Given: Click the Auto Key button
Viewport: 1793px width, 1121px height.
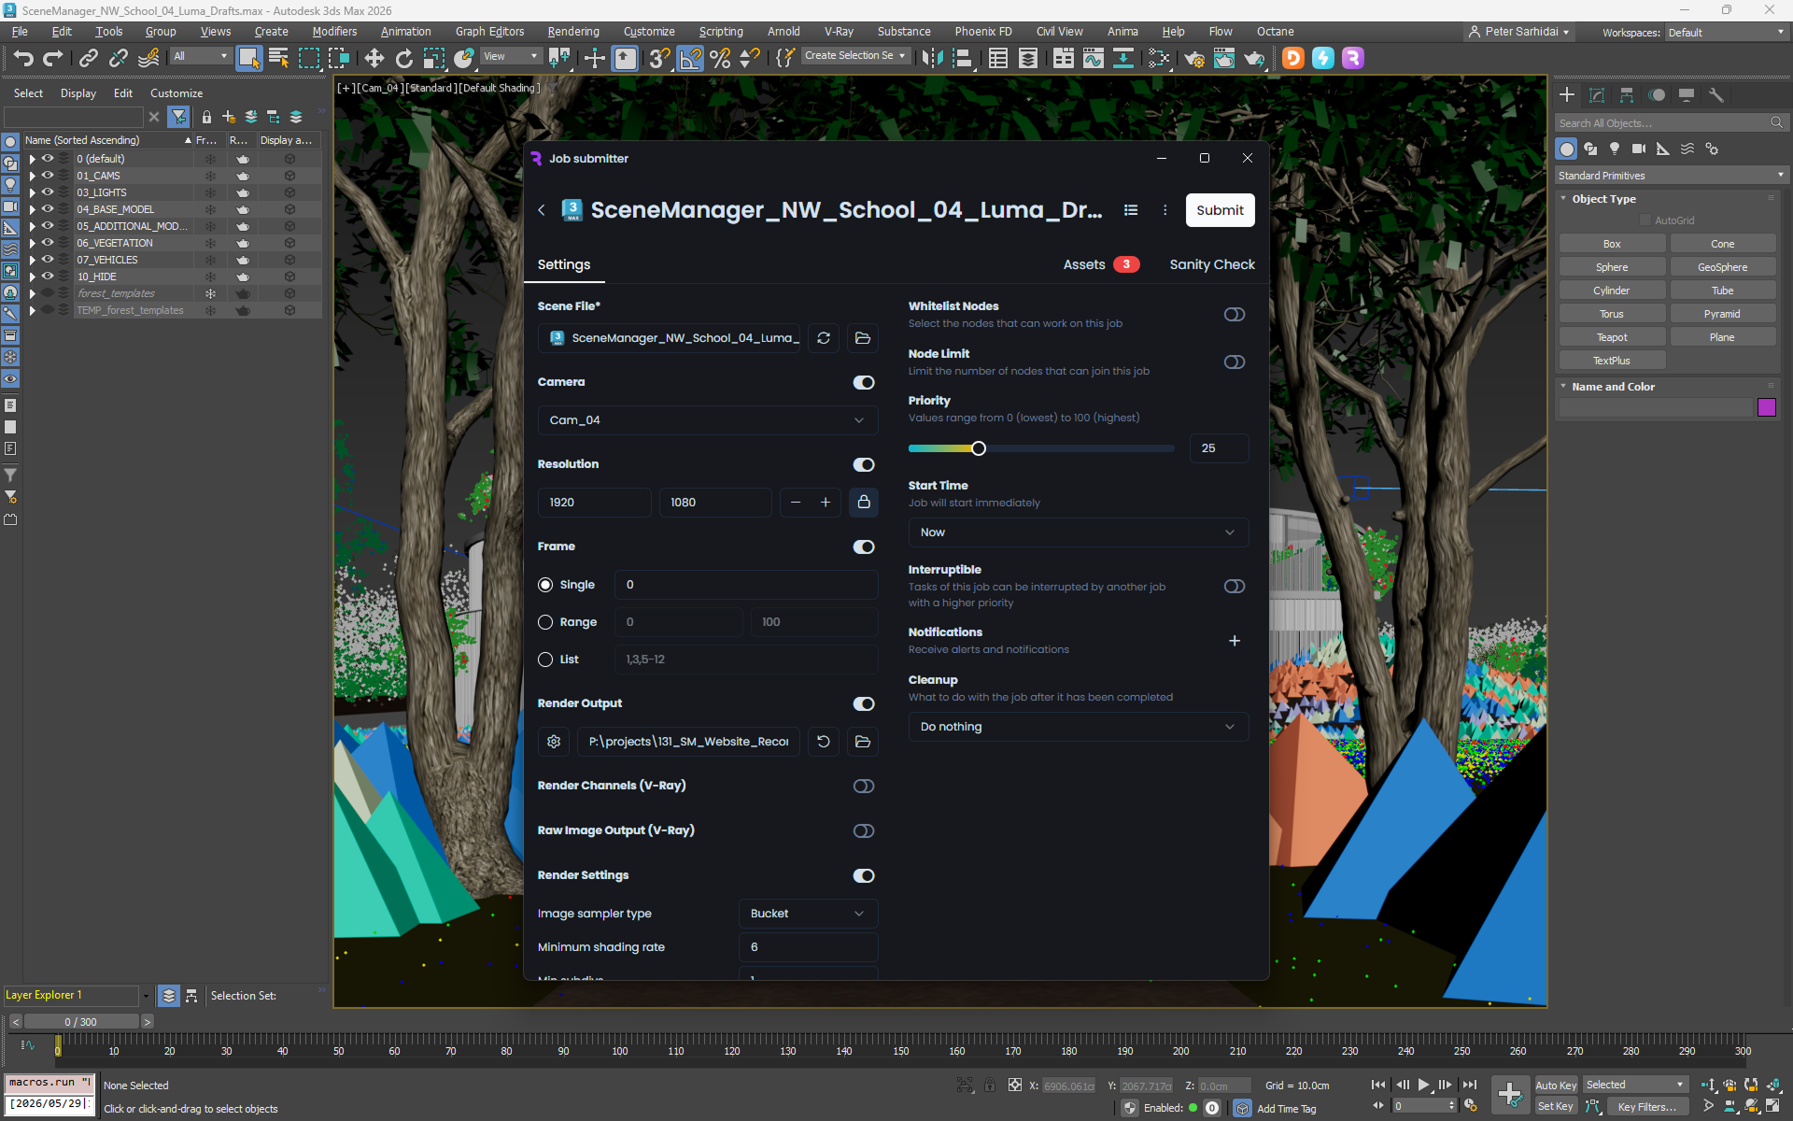Looking at the screenshot, I should pos(1556,1086).
